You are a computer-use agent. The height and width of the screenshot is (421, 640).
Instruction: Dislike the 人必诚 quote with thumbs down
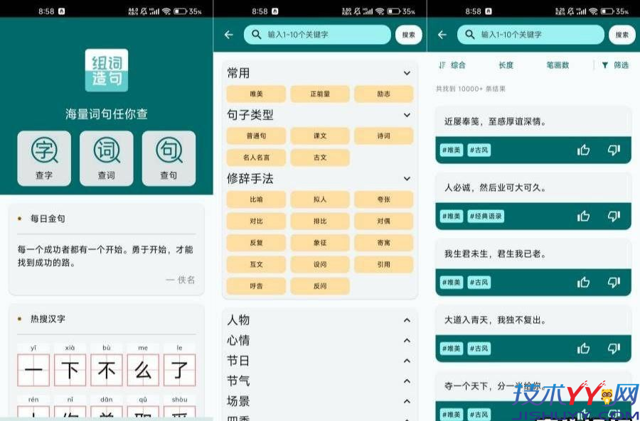[x=614, y=216]
